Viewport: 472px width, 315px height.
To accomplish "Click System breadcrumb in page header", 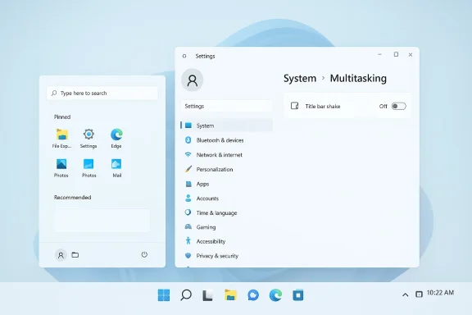I will [300, 79].
